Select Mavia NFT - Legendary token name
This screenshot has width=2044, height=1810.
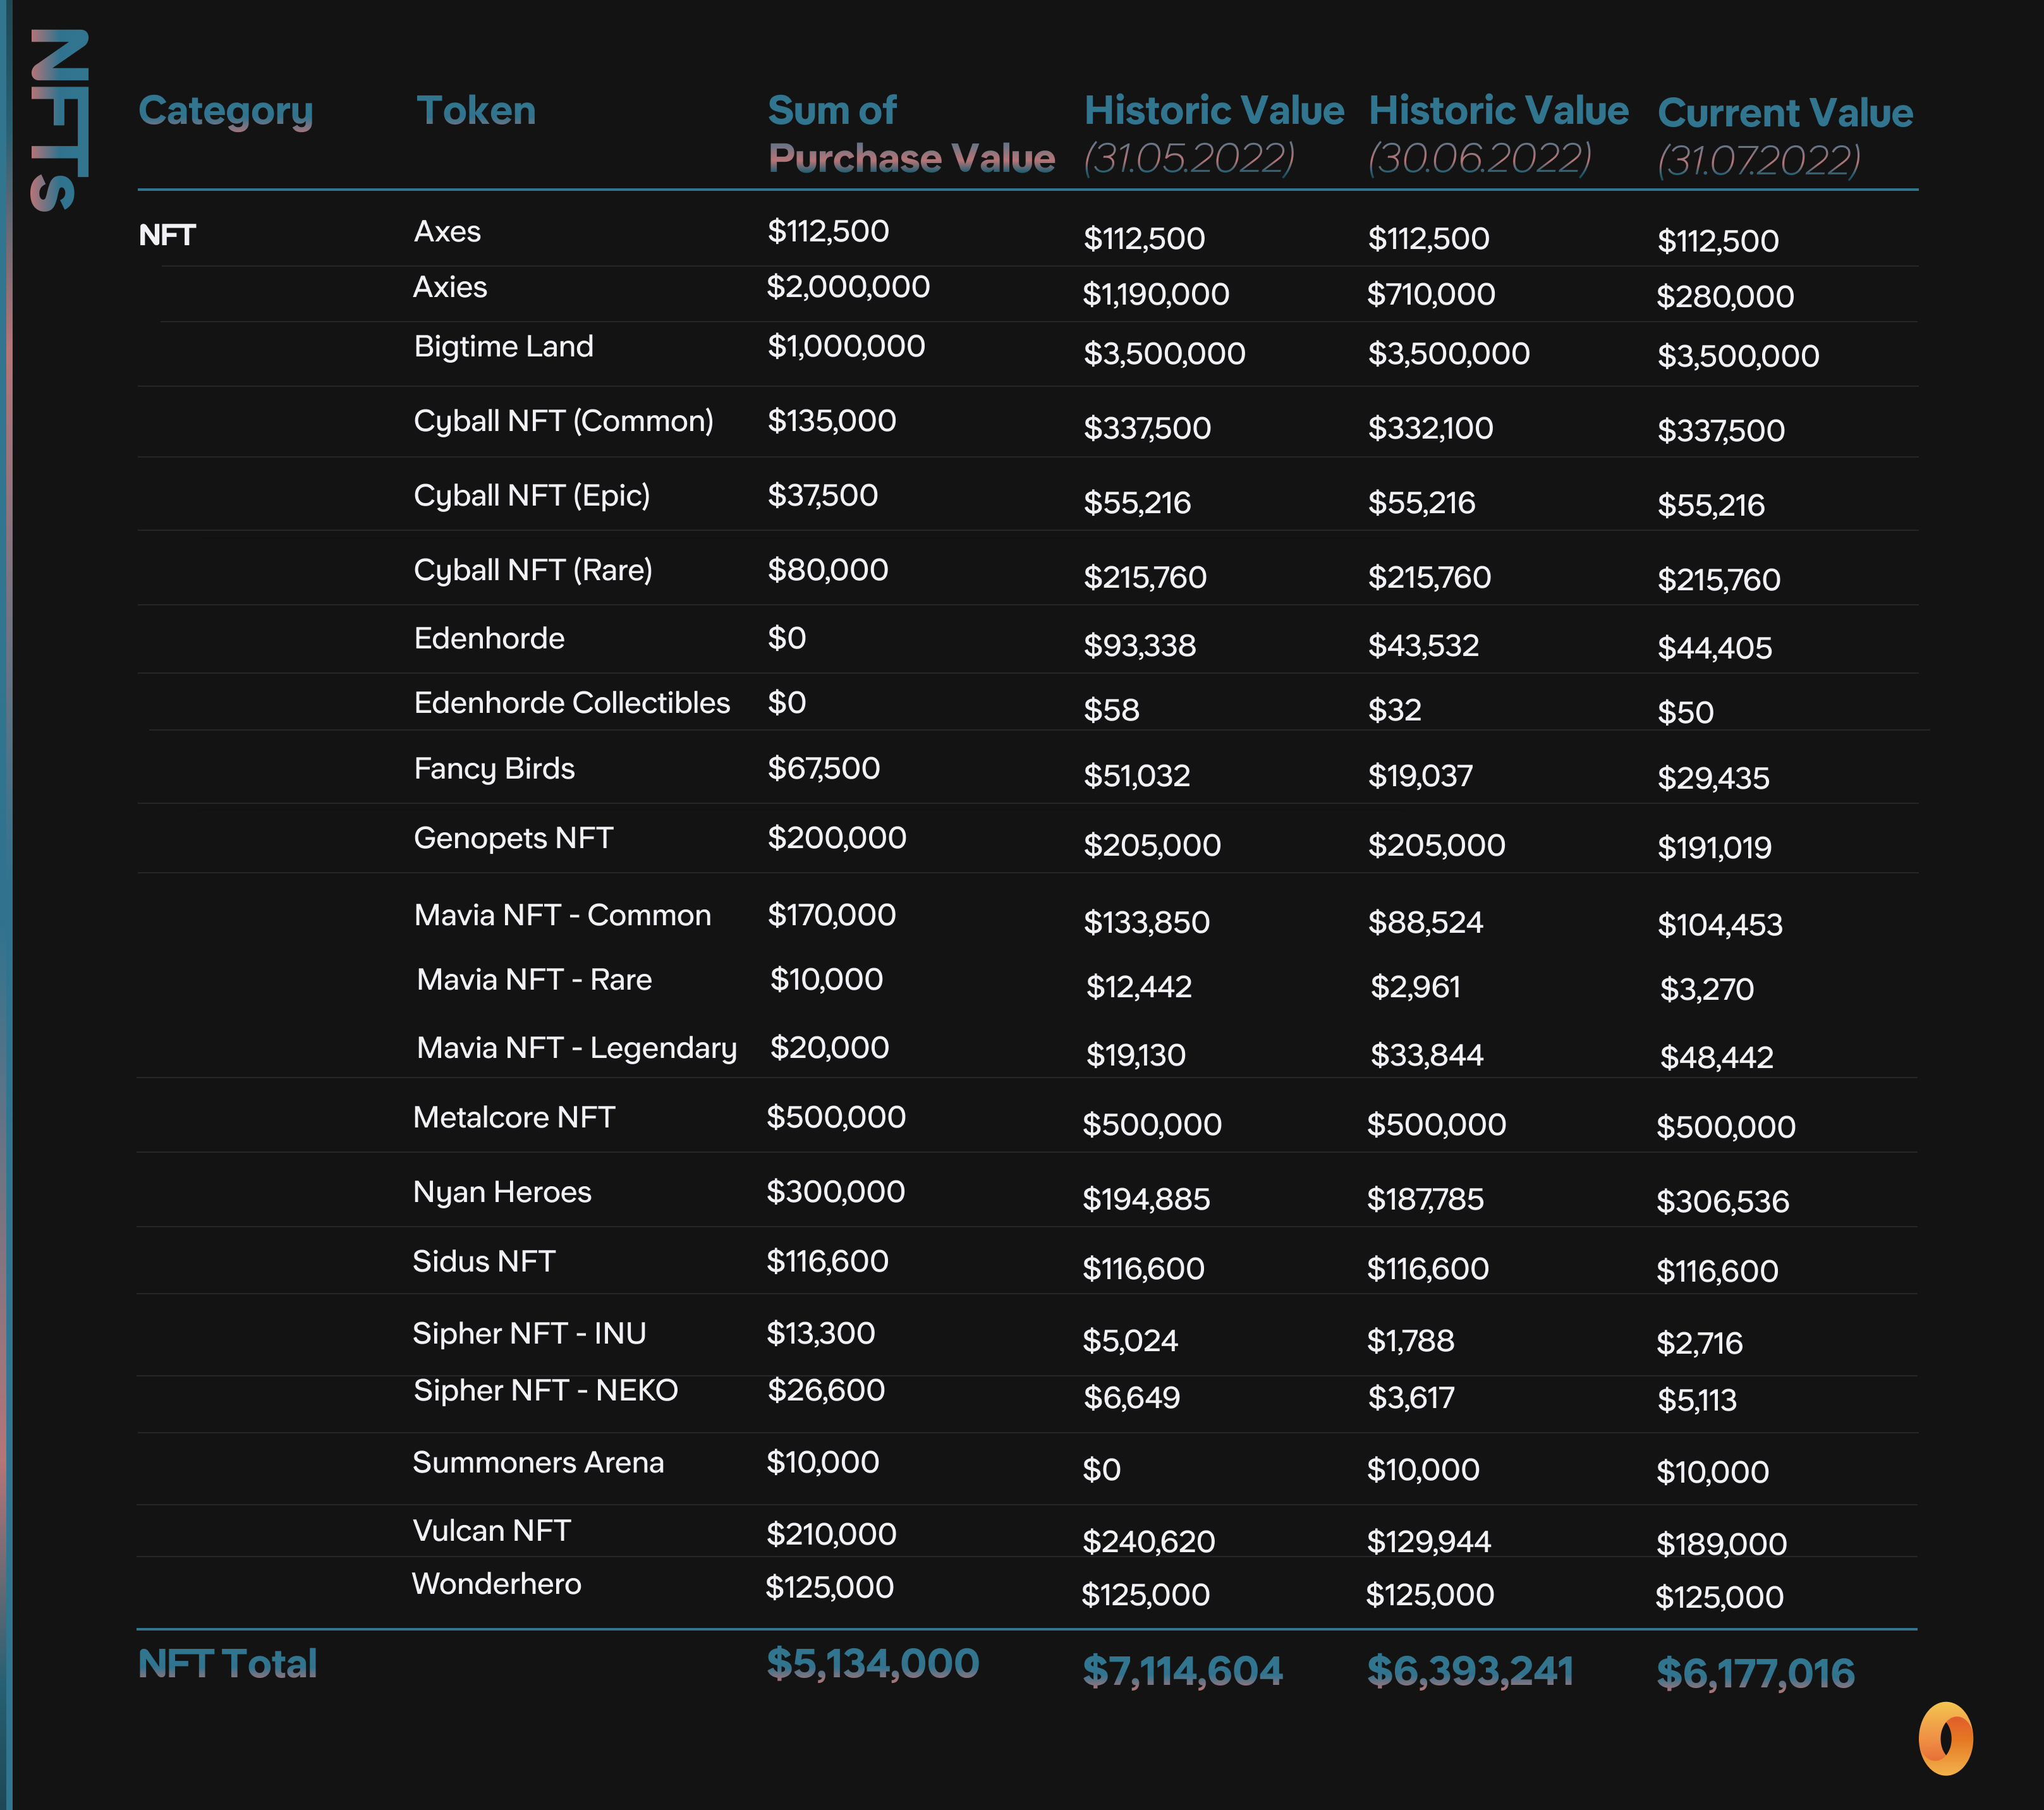point(577,1048)
